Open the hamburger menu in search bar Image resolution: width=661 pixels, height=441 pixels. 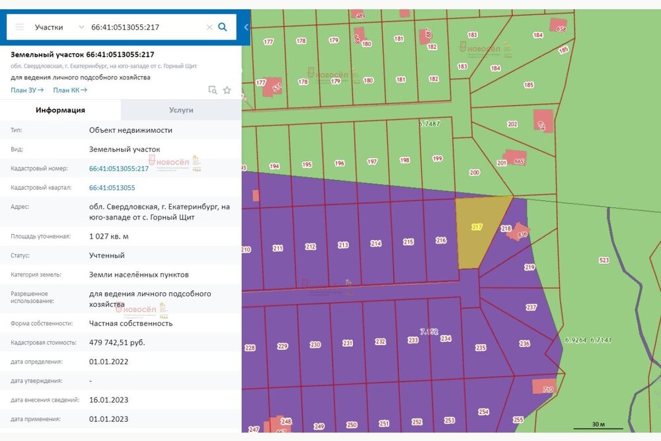coord(19,27)
